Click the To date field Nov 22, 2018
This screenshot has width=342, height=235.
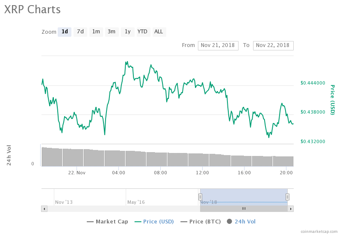tap(273, 46)
